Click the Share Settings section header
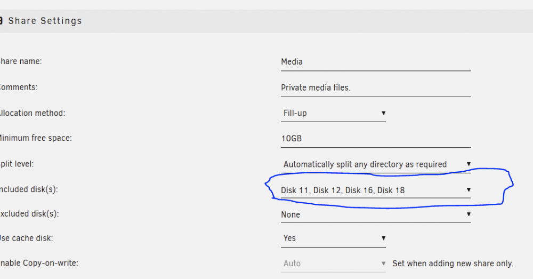This screenshot has width=533, height=279. click(266, 21)
